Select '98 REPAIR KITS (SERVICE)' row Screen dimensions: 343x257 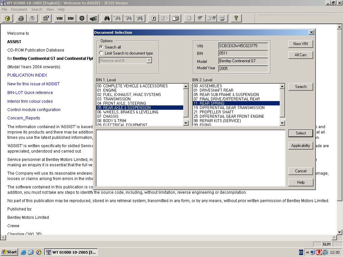click(x=236, y=120)
